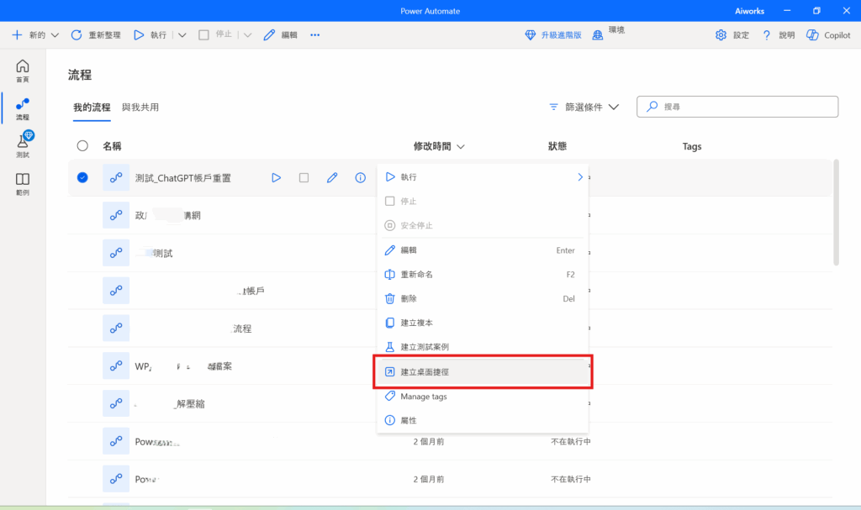861x510 pixels.
Task: Open the 範例 examples icon in sidebar
Action: pyautogui.click(x=23, y=183)
